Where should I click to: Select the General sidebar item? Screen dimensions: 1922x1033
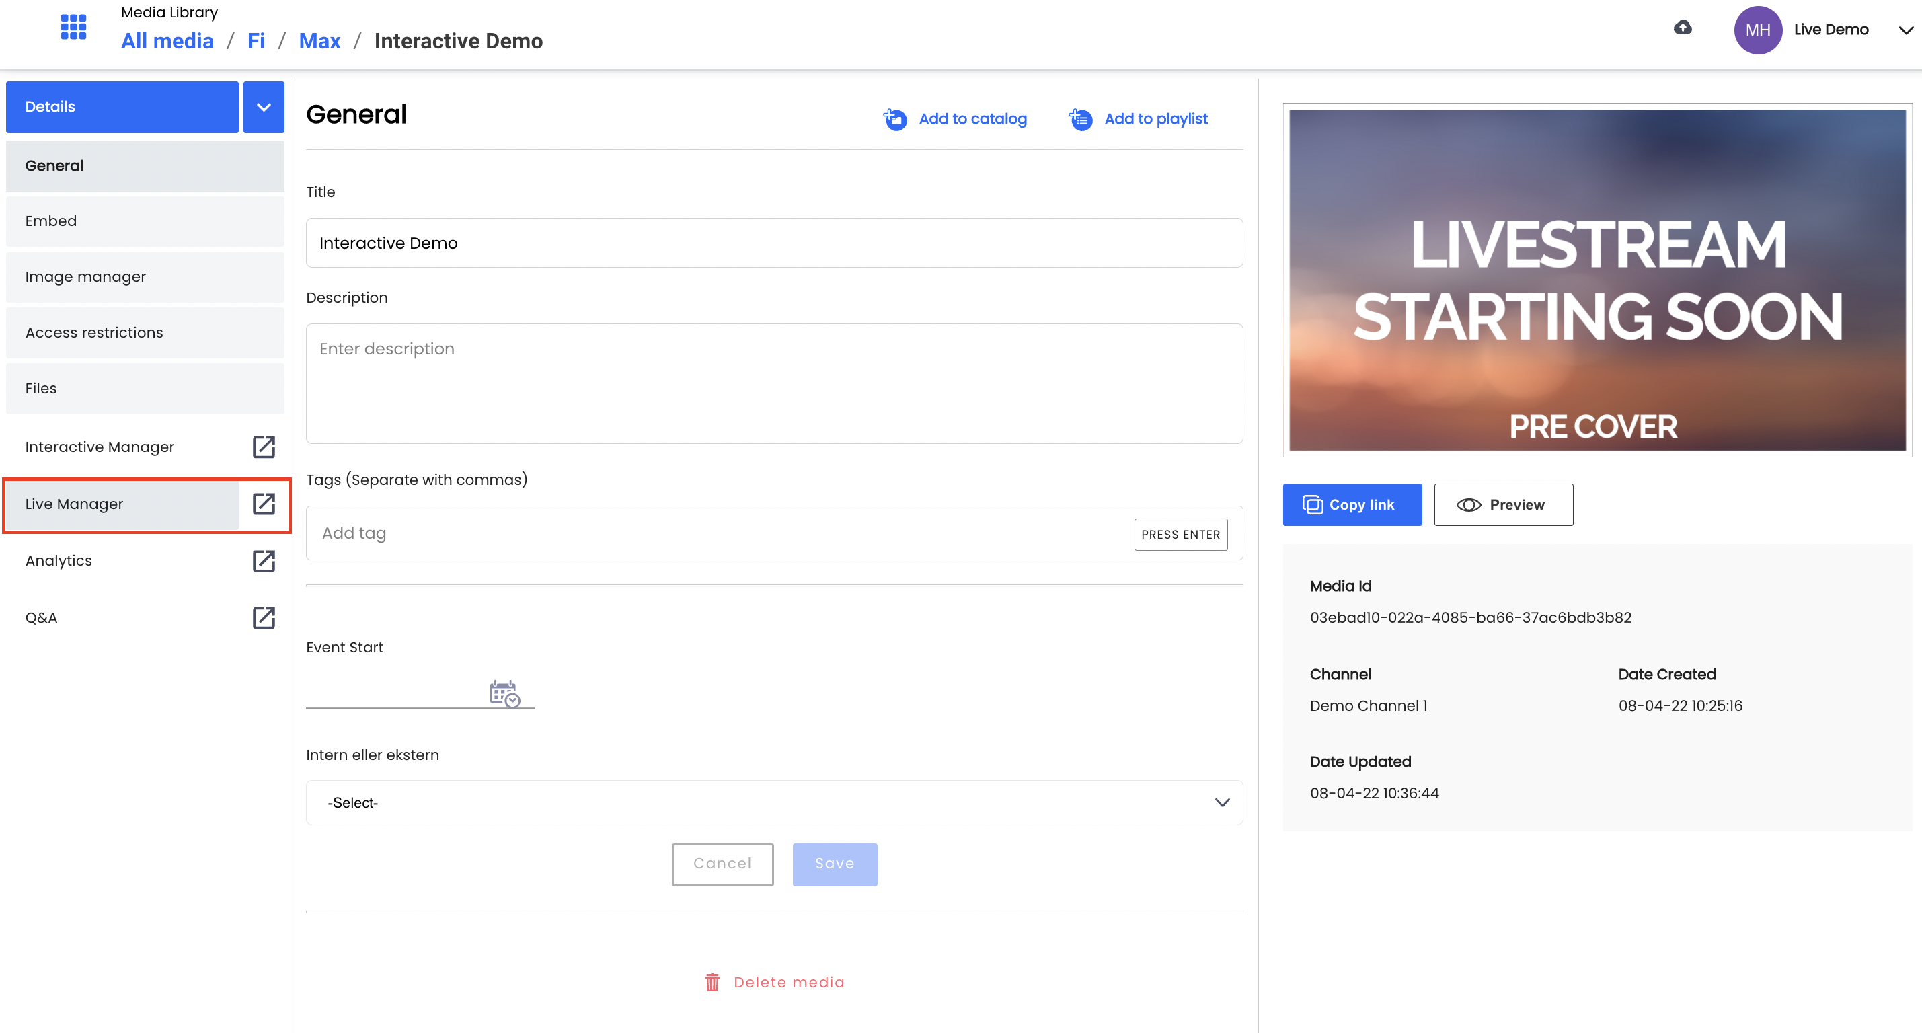point(145,165)
